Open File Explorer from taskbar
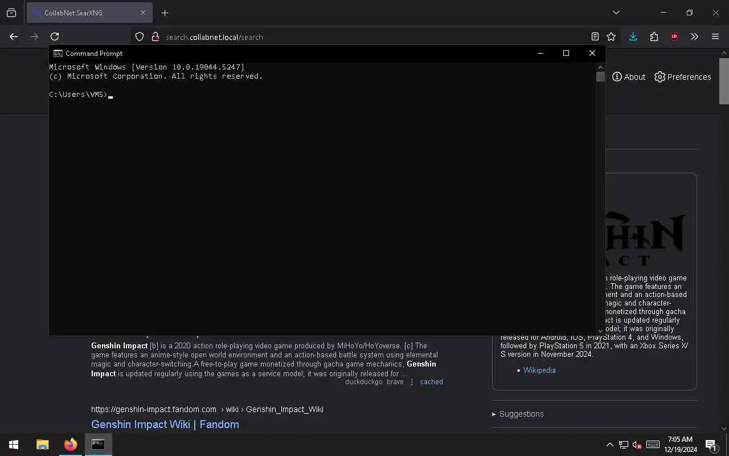 [43, 445]
